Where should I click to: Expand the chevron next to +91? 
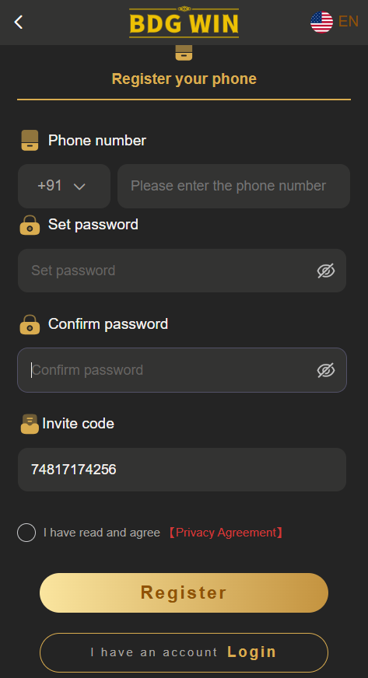click(x=79, y=187)
